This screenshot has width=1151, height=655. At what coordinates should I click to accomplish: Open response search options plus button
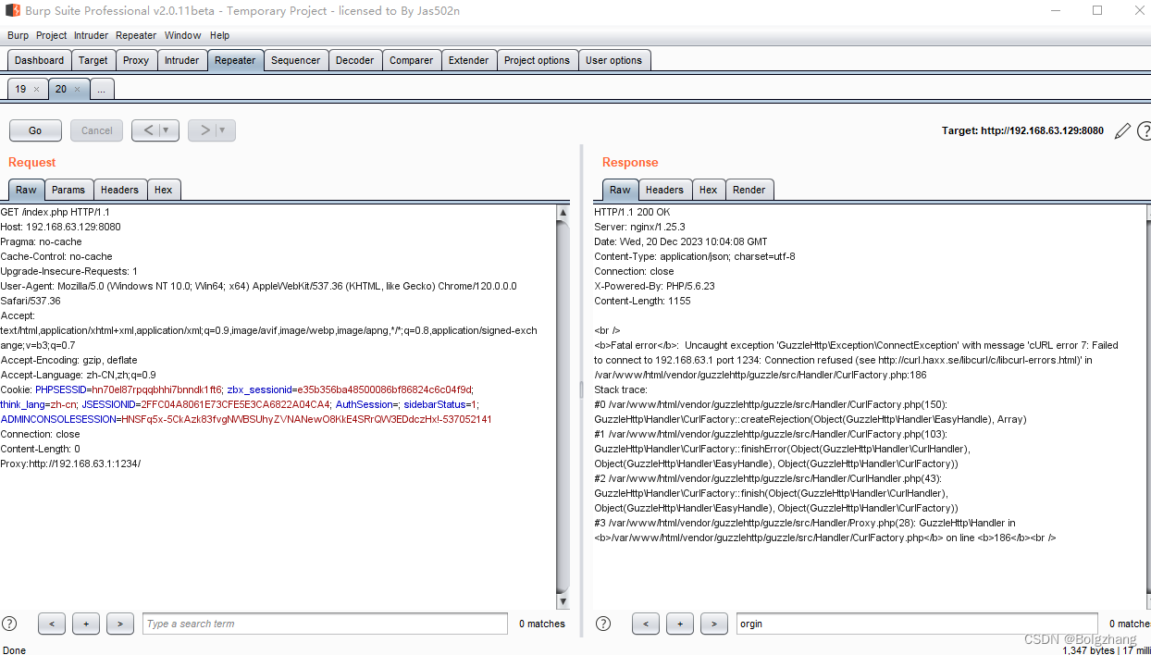tap(680, 624)
